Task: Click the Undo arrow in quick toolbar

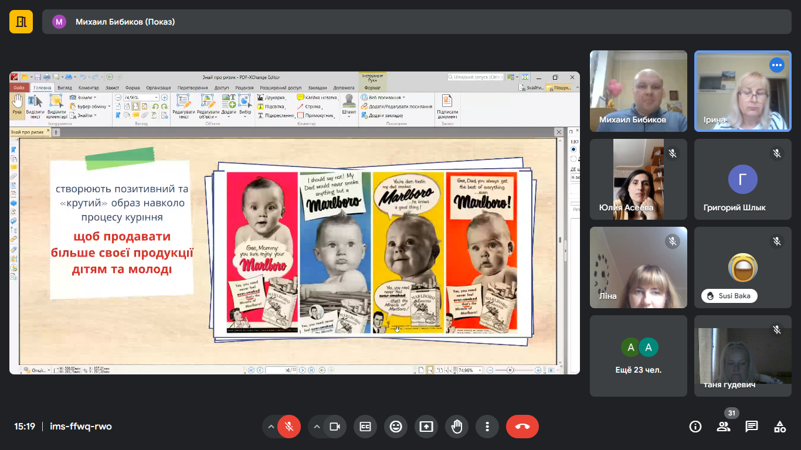Action: click(83, 77)
